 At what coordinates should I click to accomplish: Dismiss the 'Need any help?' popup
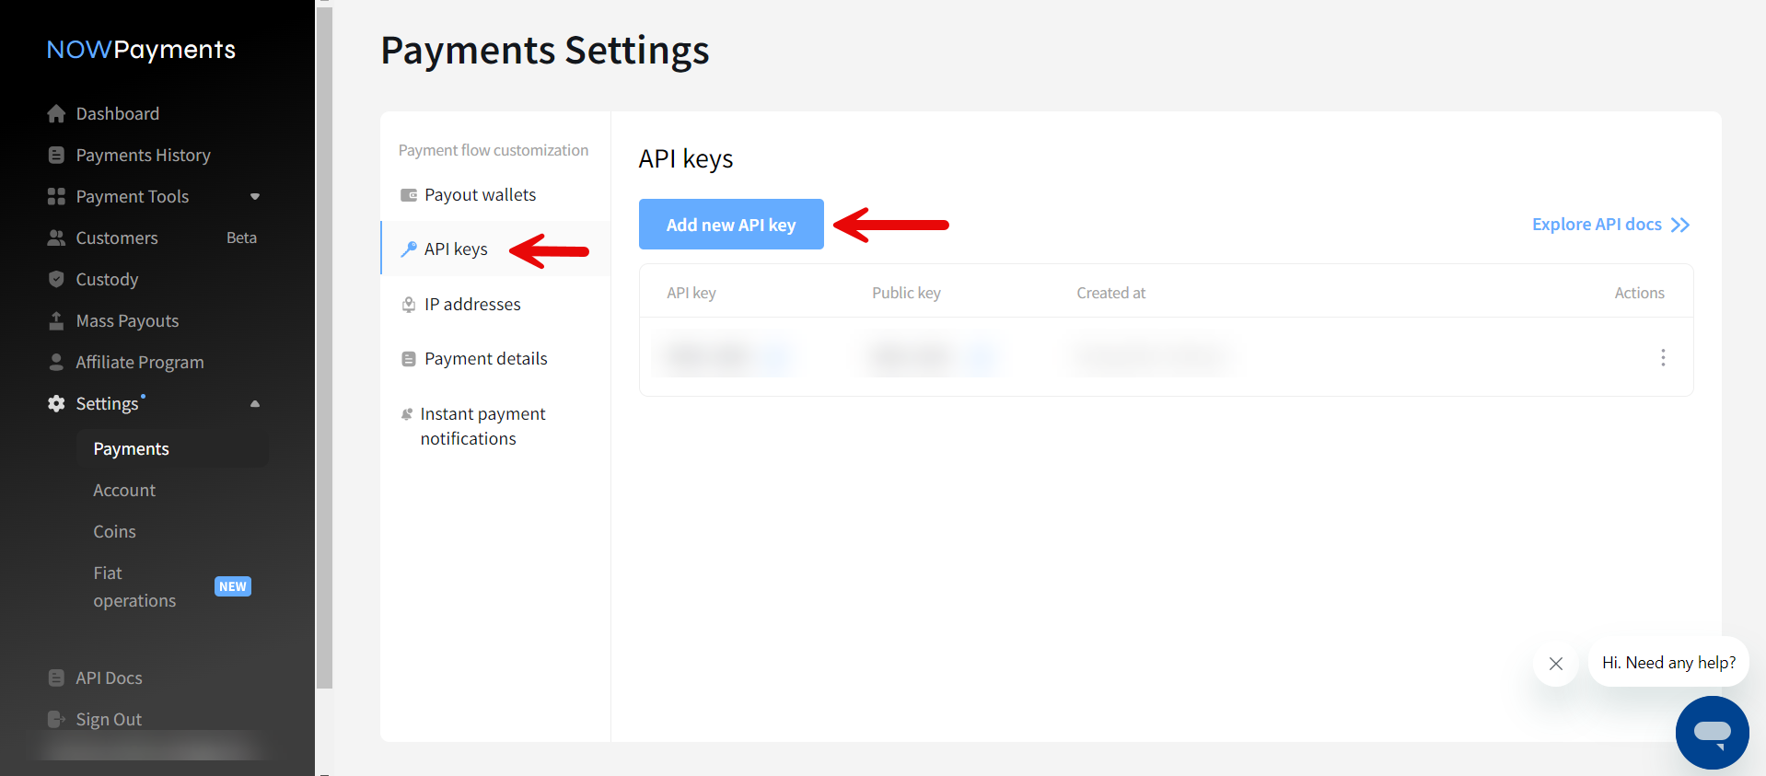point(1555,664)
